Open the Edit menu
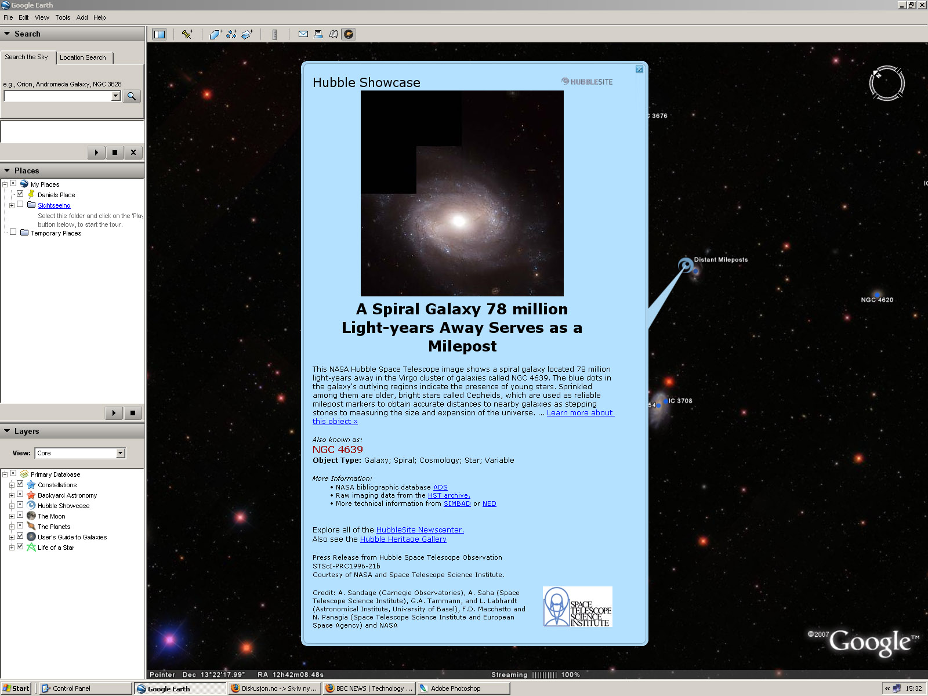928x696 pixels. pyautogui.click(x=24, y=17)
